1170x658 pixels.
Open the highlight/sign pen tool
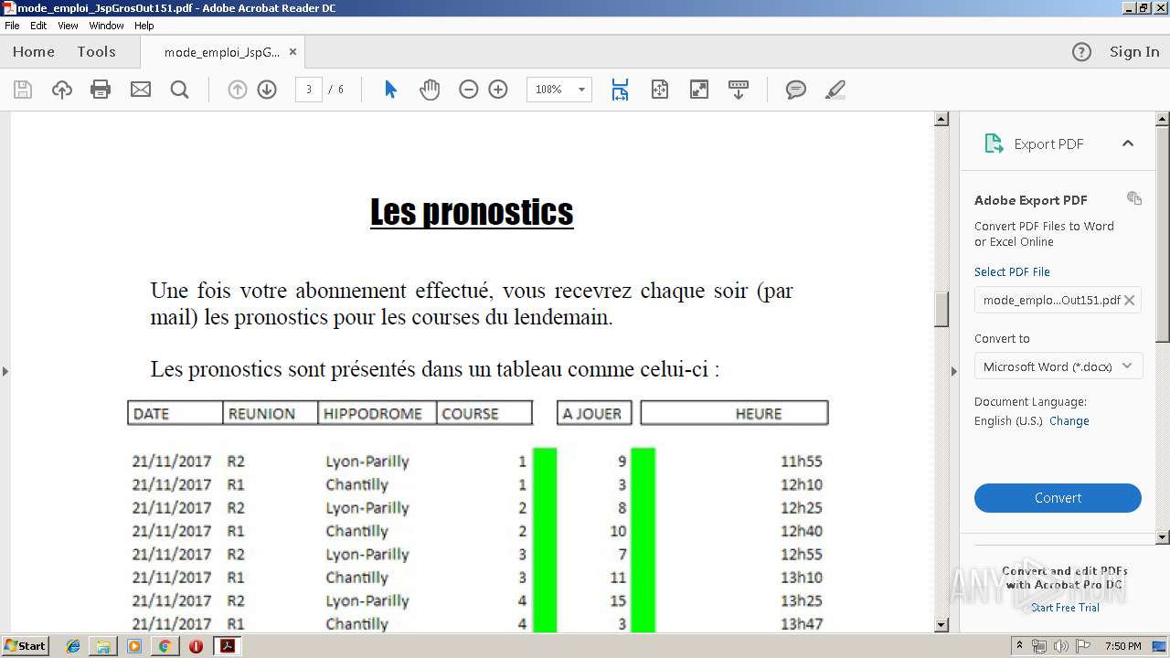tap(835, 90)
